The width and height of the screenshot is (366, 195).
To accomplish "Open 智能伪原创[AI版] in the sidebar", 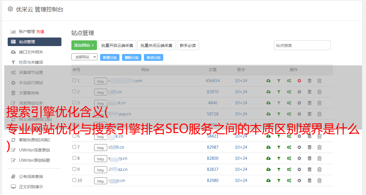I will coord(34,140).
